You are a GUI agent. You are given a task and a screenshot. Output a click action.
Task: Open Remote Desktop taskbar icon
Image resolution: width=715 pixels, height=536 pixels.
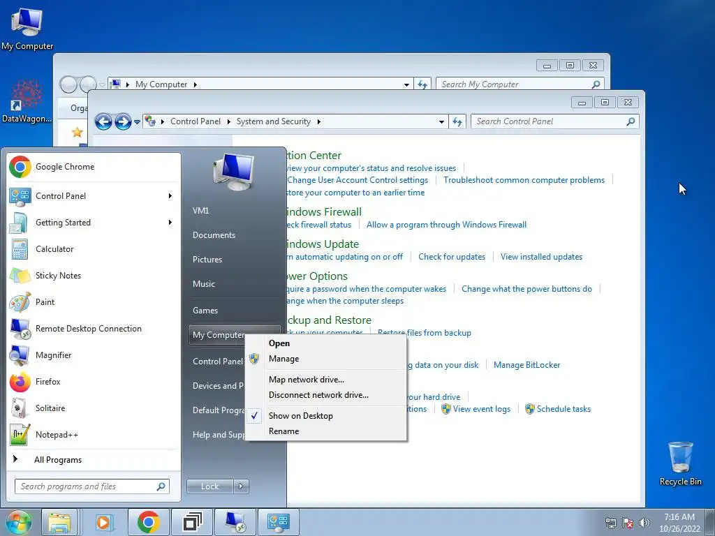point(235,522)
